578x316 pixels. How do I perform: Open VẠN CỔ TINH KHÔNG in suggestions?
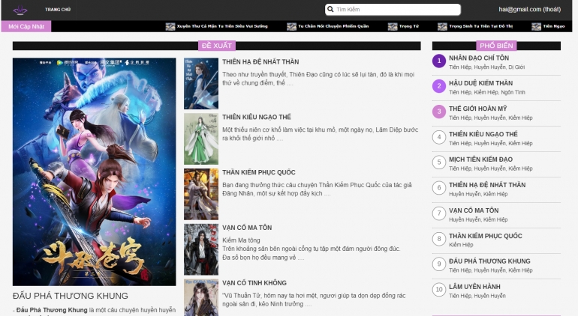click(x=254, y=283)
